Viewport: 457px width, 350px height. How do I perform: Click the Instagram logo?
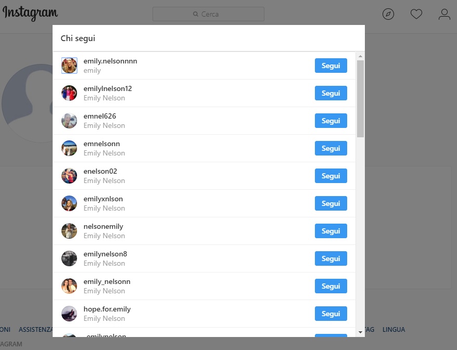point(30,14)
